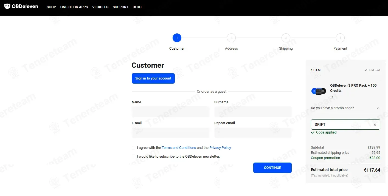388x196 pixels.
Task: Click the total price €117.64
Action: tap(372, 170)
